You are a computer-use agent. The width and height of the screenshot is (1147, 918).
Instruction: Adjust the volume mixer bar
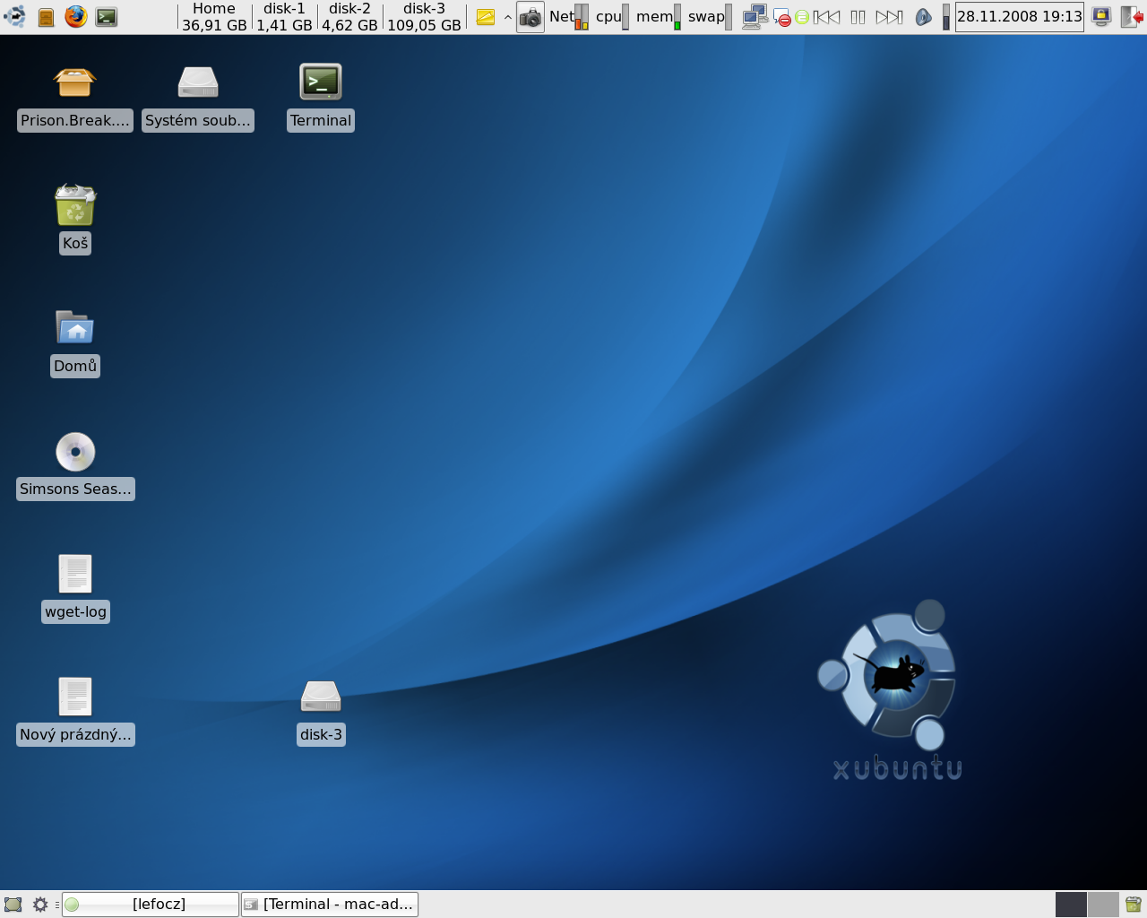945,17
